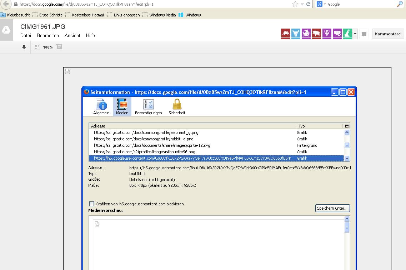The height and width of the screenshot is (270, 406).
Task: Open the chat speech bubble icon
Action: tap(364, 34)
